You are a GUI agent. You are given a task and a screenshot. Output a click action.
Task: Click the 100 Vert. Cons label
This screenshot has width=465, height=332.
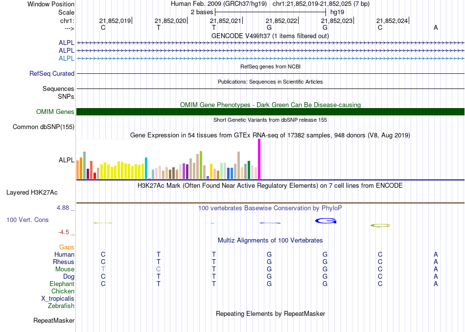click(x=27, y=220)
